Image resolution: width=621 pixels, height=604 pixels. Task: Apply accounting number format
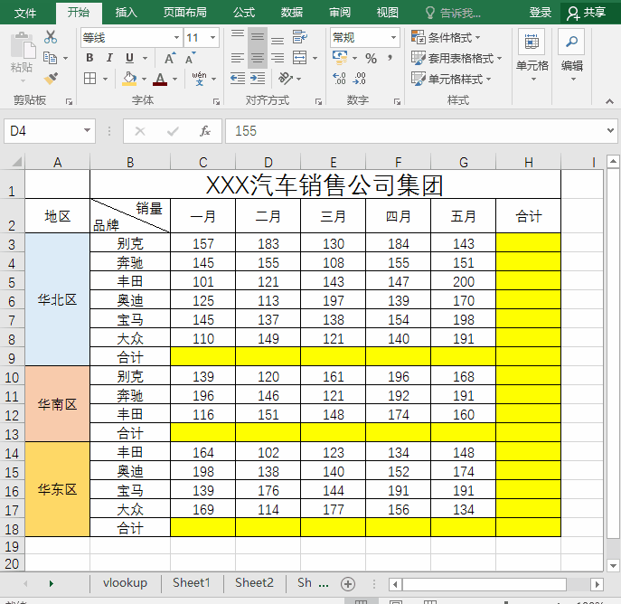coord(340,58)
